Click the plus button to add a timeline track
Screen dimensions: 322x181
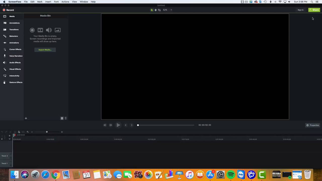[x=10, y=136]
